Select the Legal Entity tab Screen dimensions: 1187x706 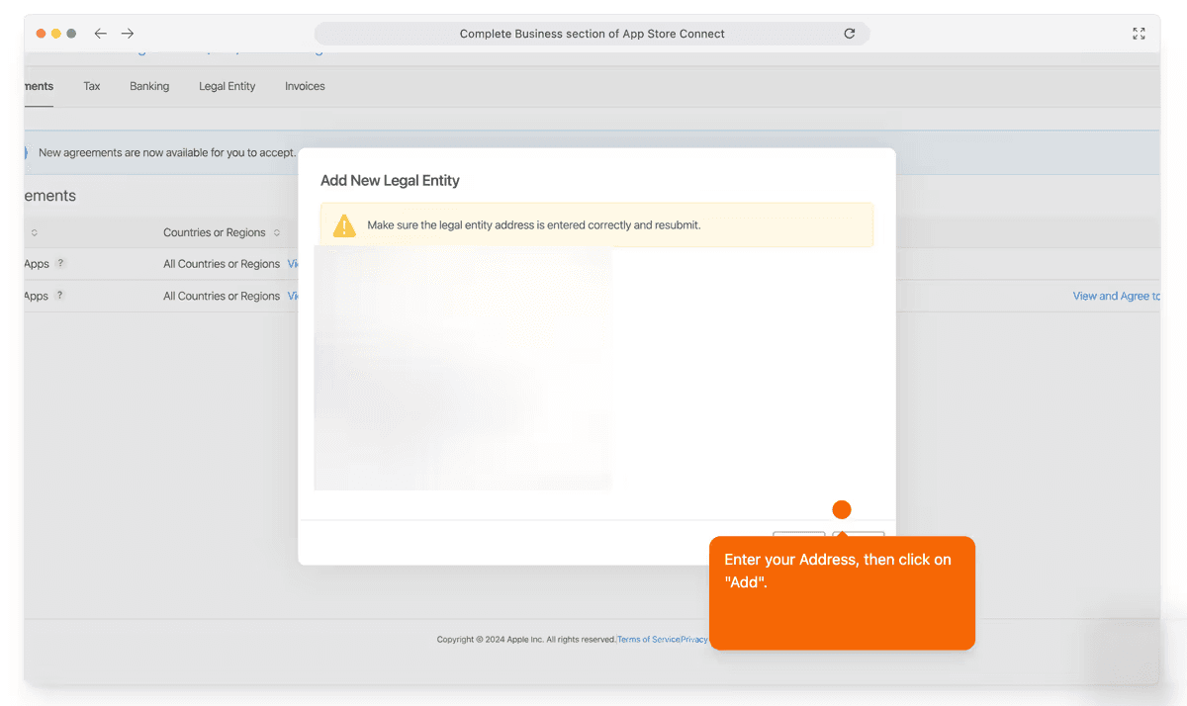click(x=227, y=86)
